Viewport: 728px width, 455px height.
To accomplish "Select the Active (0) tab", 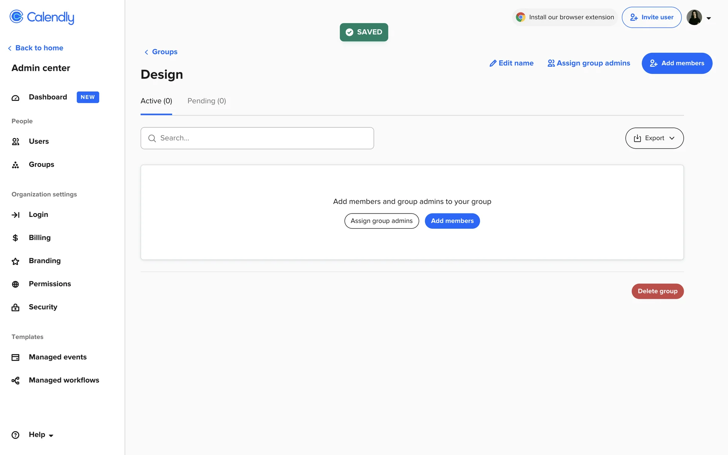I will pyautogui.click(x=156, y=101).
